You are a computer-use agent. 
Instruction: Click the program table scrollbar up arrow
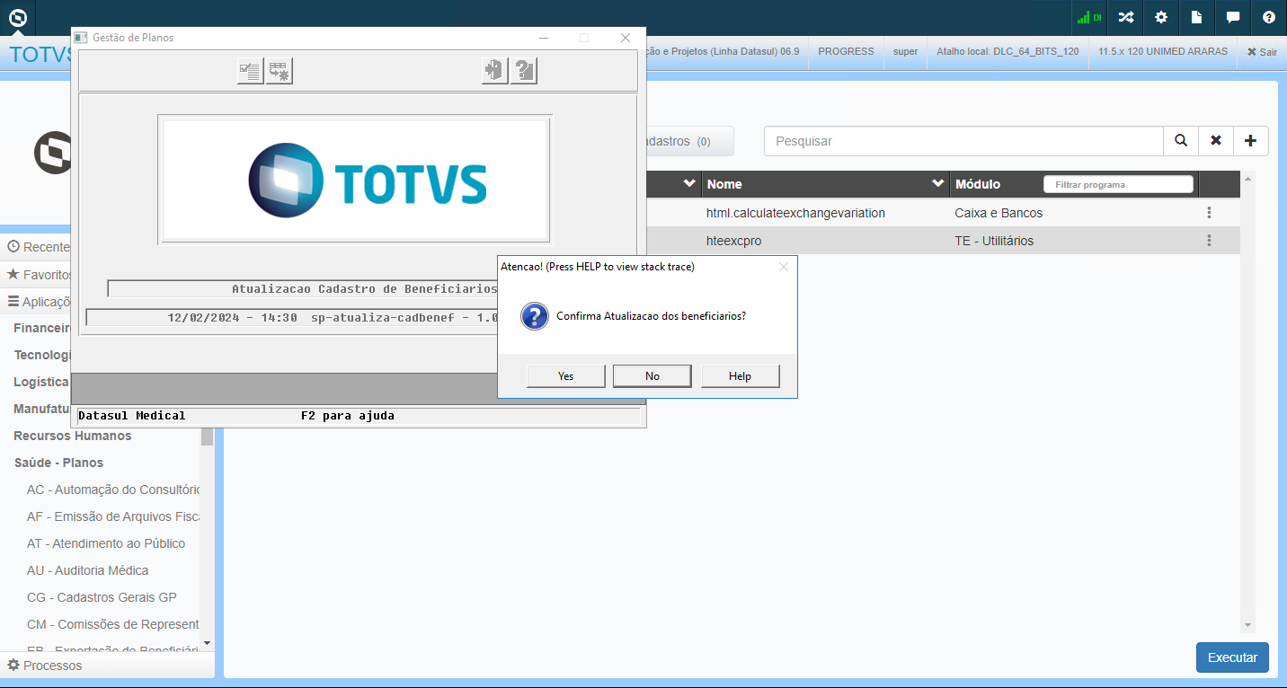pos(1247,178)
